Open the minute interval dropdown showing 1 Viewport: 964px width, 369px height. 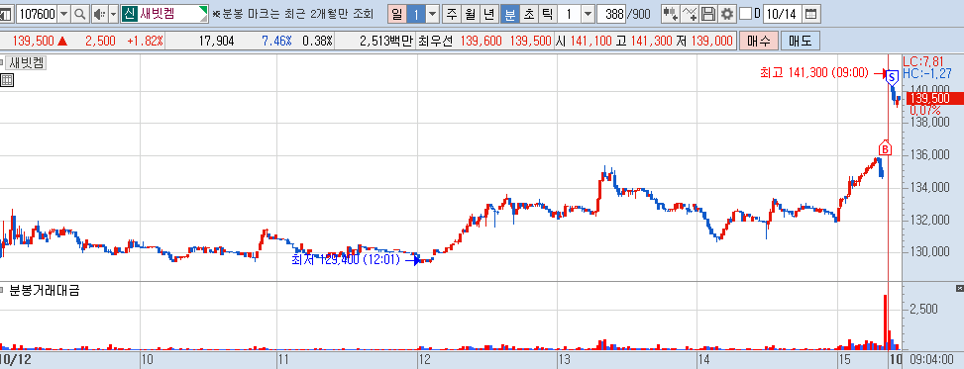(x=588, y=14)
